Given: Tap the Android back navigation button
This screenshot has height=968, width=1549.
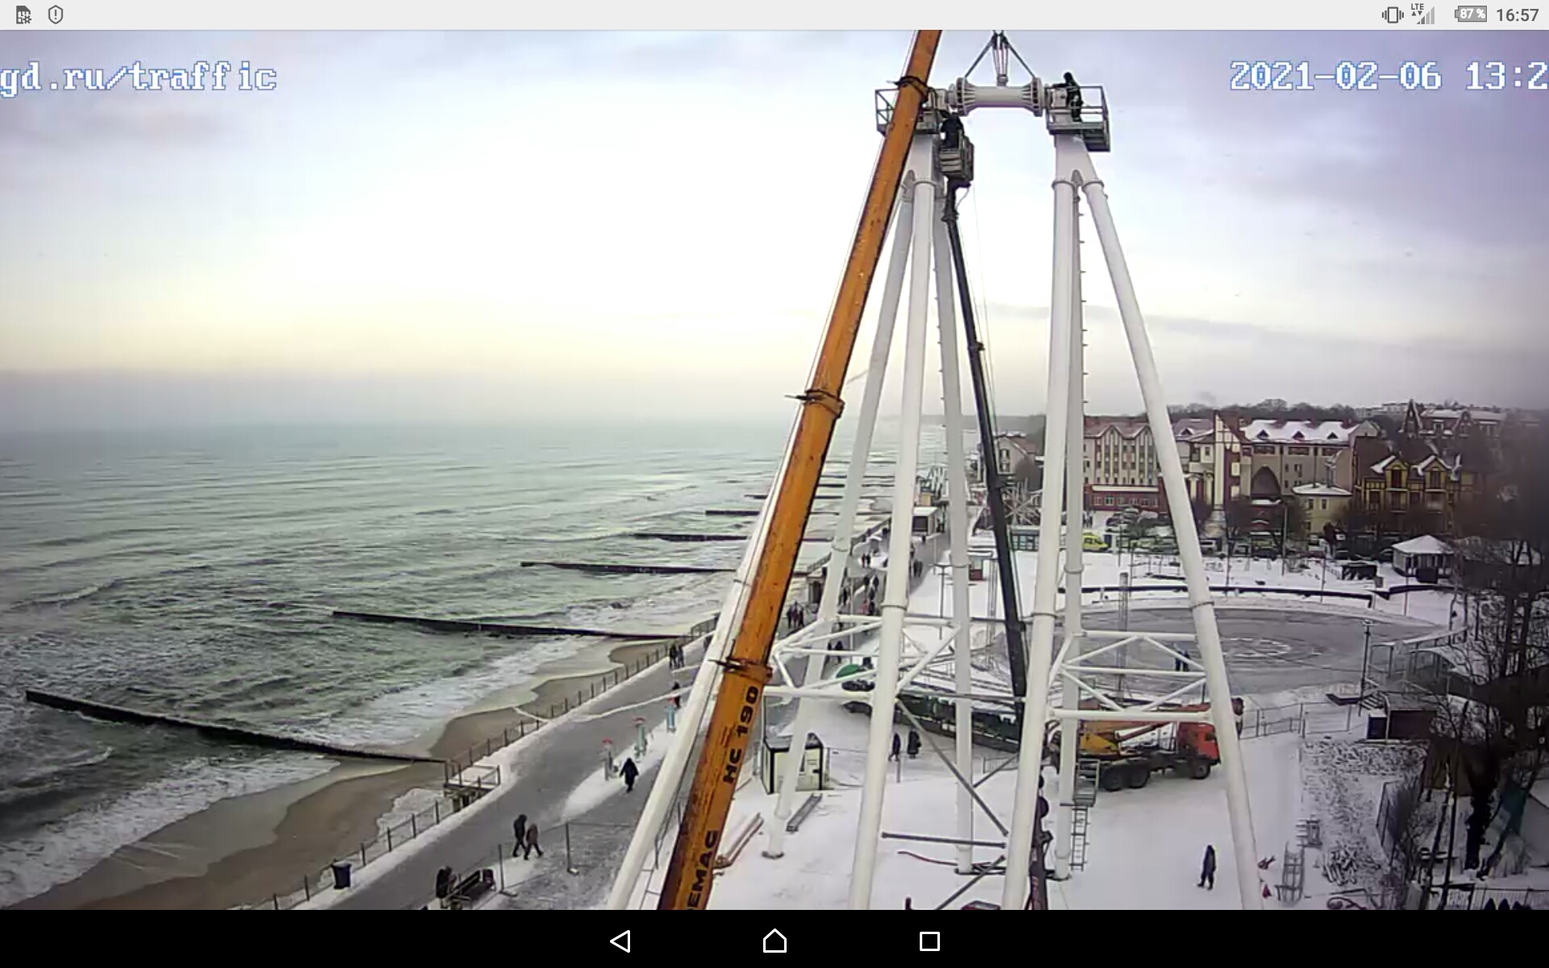Looking at the screenshot, I should (x=620, y=941).
